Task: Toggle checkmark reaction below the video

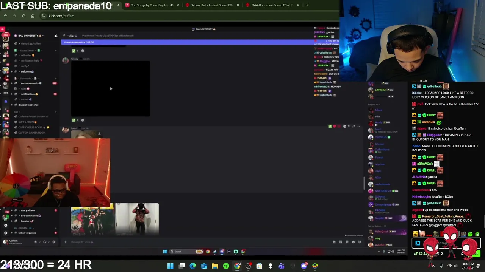Action: tap(76, 120)
